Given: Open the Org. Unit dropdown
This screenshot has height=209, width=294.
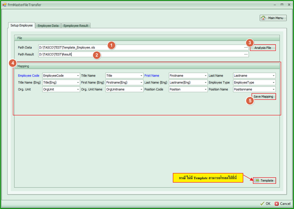Looking at the screenshot, I should (78, 90).
